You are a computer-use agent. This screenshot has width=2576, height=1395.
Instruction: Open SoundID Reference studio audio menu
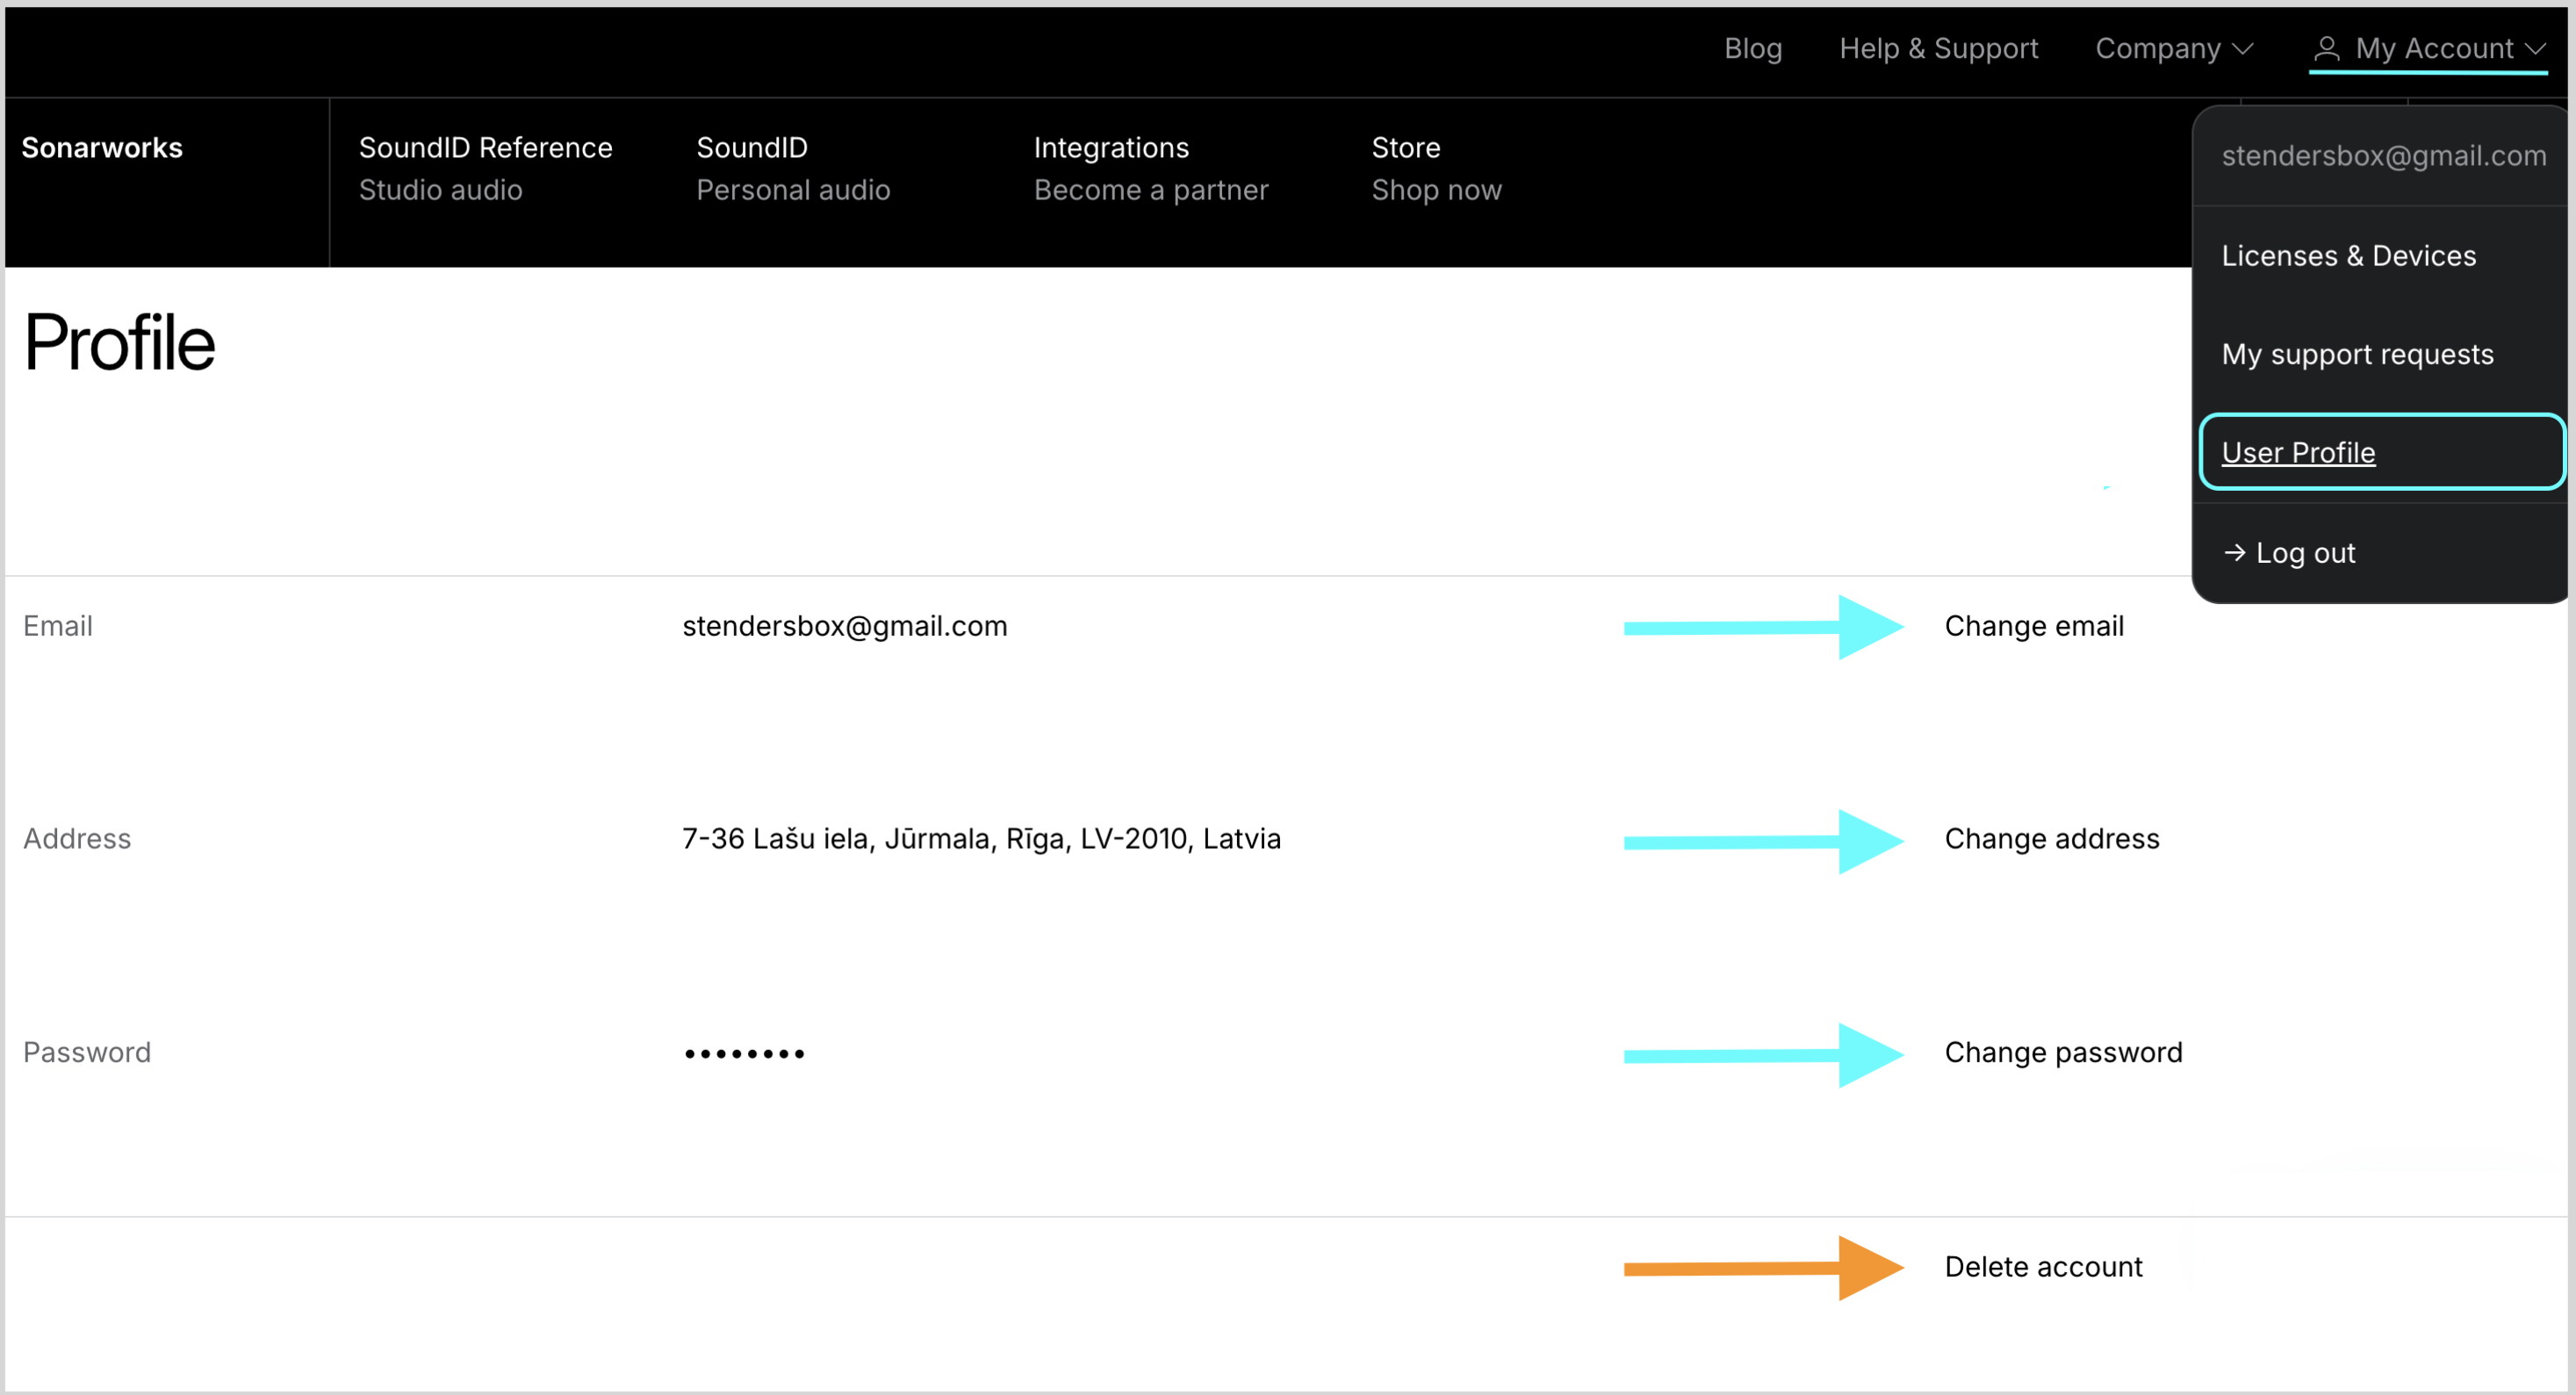pos(485,168)
